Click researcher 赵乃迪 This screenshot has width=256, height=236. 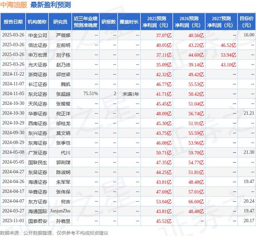click(x=63, y=65)
